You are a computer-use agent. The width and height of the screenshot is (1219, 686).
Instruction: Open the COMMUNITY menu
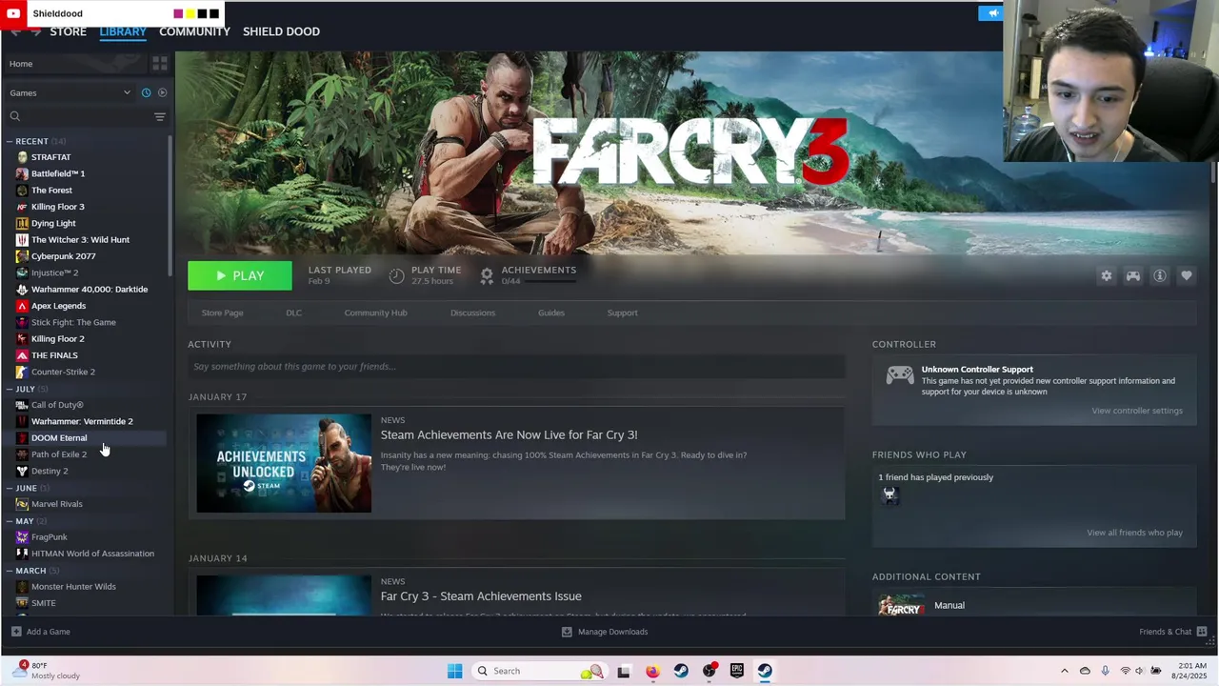(x=194, y=31)
